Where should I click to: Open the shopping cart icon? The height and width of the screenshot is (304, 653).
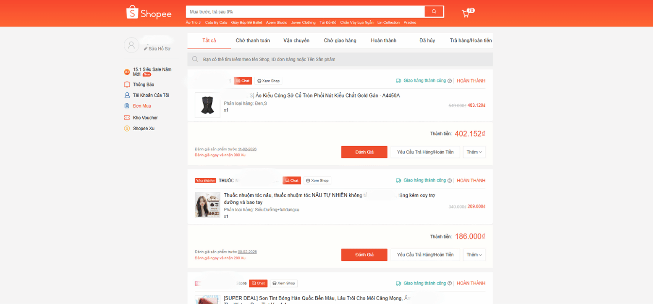[x=465, y=13]
